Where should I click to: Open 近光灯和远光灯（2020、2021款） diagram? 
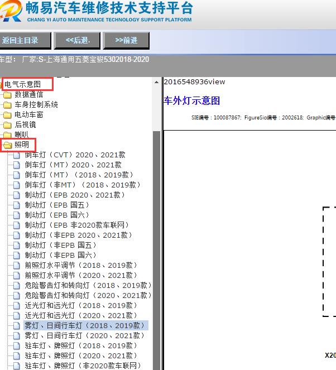tap(81, 315)
